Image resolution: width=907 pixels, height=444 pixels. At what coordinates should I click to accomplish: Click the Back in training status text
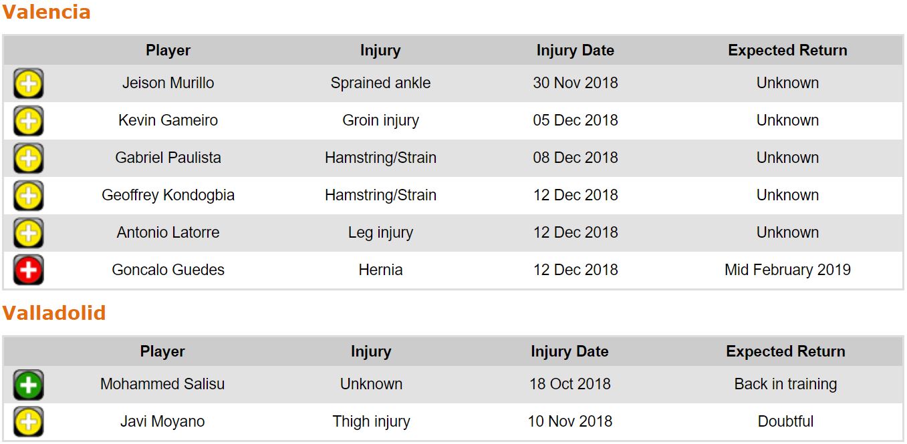click(x=785, y=385)
